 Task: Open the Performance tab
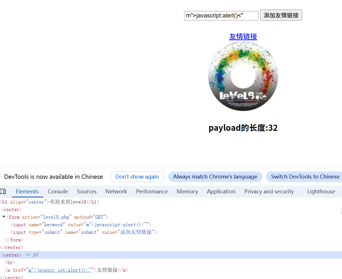[x=152, y=191]
